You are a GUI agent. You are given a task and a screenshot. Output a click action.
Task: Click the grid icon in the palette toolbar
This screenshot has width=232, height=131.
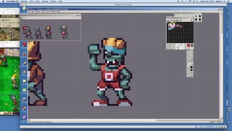coord(181,20)
